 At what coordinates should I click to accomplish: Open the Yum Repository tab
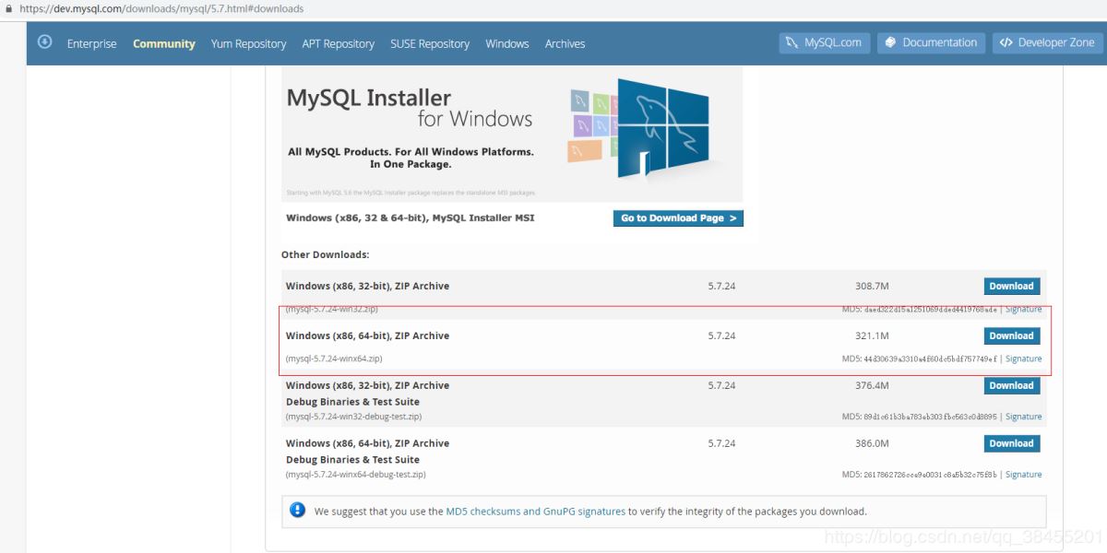coord(248,43)
